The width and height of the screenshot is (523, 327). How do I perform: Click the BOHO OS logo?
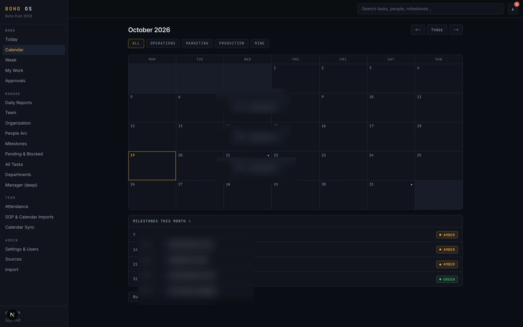tap(19, 9)
